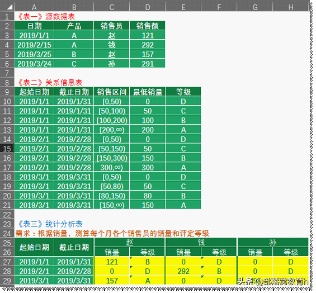This screenshot has width=316, height=293.
Task: Click interval cell [150,∞)
Action: tap(112, 205)
